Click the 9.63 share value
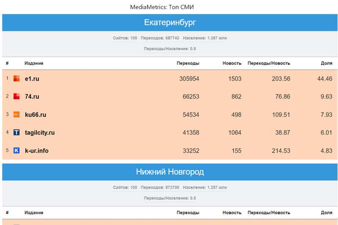Viewport: 338px width, 225px height. [327, 97]
